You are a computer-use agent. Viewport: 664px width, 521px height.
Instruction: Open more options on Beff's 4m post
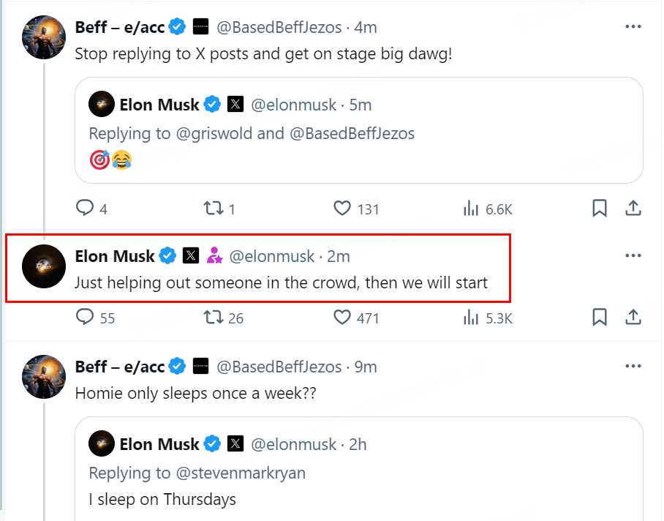pyautogui.click(x=633, y=27)
